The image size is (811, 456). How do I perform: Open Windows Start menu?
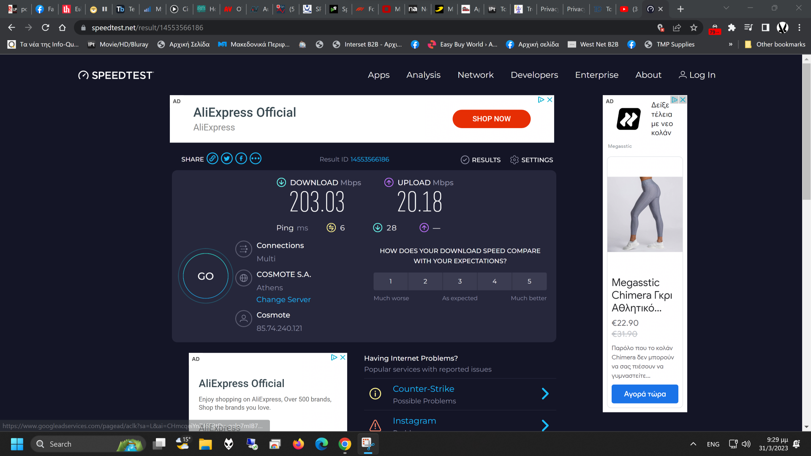pos(17,444)
